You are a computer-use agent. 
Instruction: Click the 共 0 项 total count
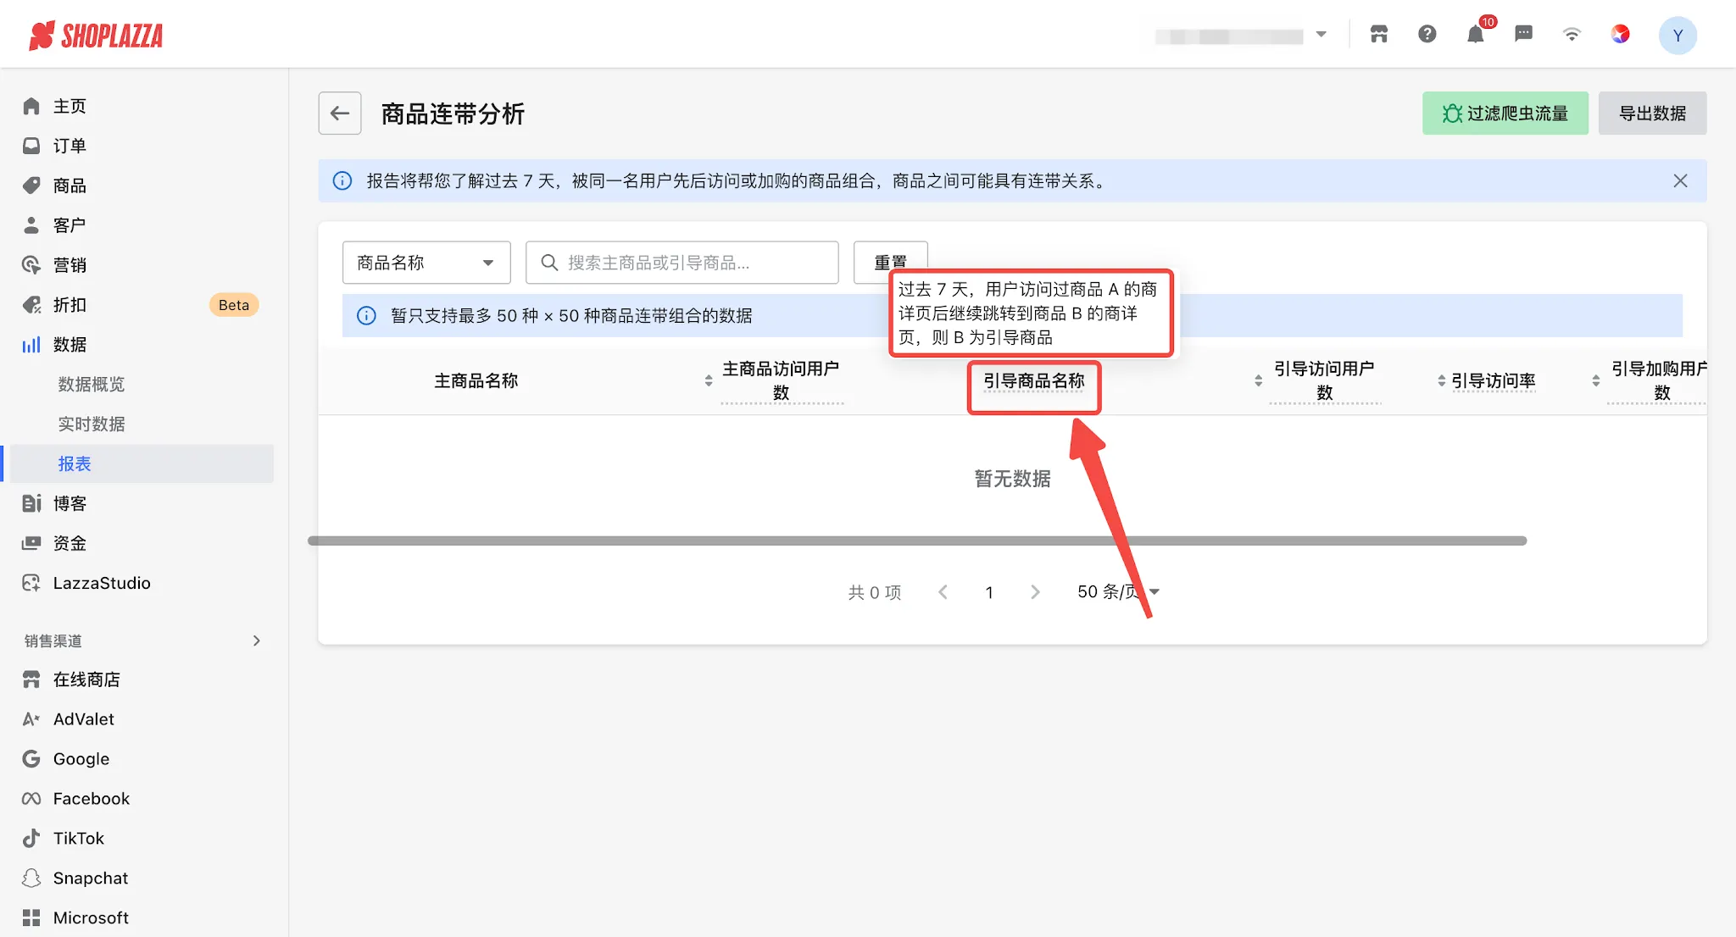[x=875, y=592]
